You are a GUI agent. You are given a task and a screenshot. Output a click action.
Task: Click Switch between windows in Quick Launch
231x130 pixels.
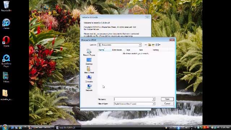tap(16, 127)
